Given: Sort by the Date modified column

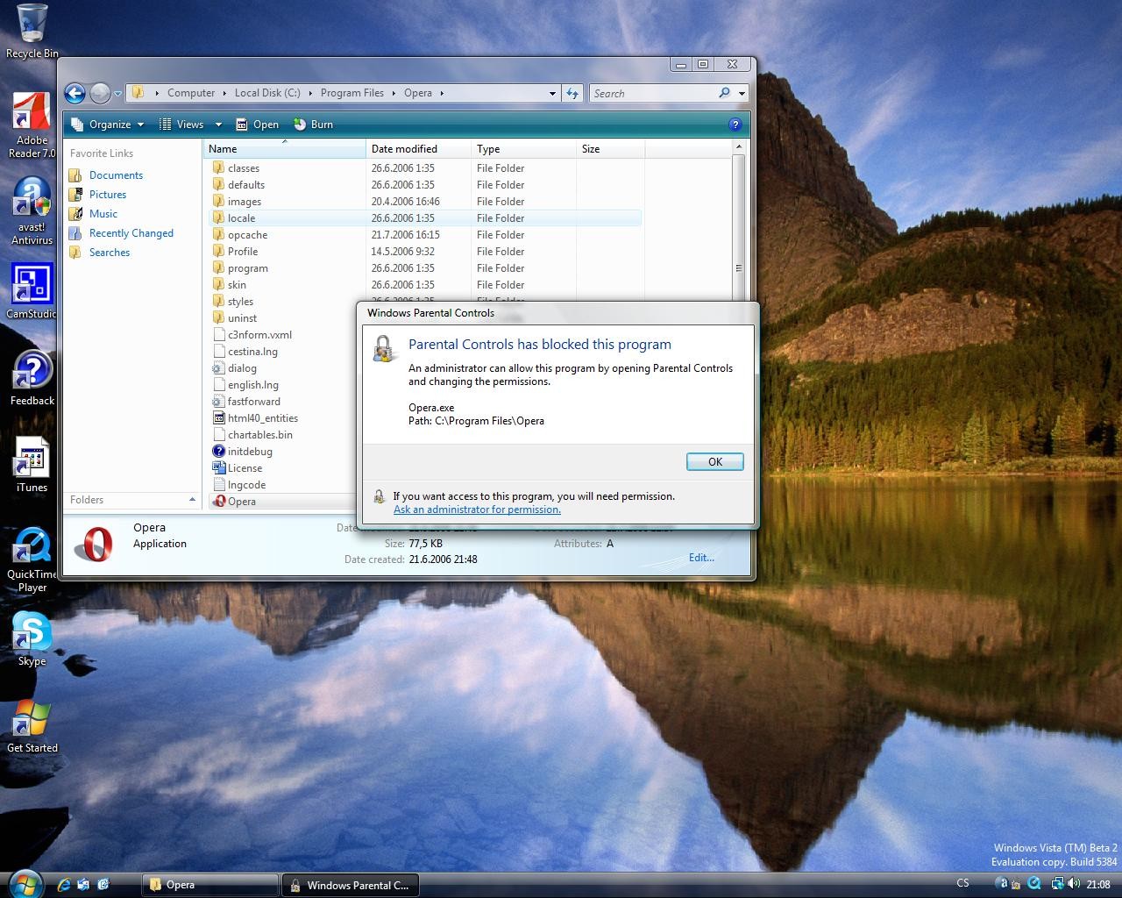Looking at the screenshot, I should (419, 149).
